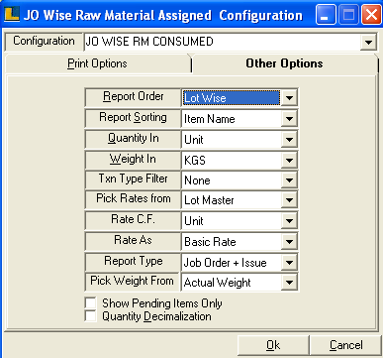Click the Rate As label
383x358 pixels.
coord(133,240)
